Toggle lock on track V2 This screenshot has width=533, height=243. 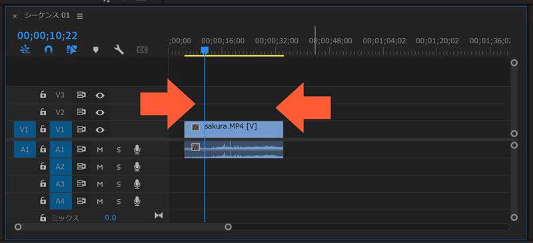pos(43,112)
